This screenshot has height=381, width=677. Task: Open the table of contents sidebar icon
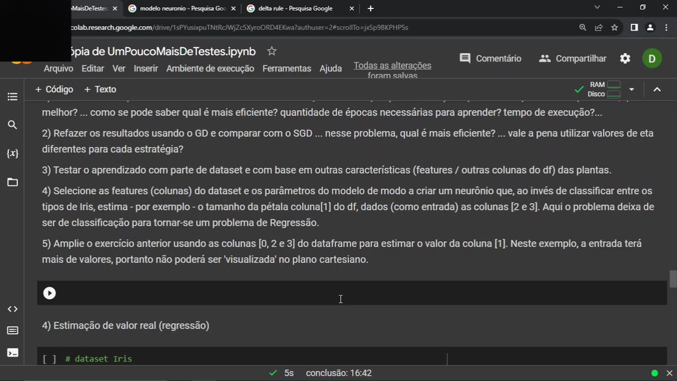(x=13, y=97)
